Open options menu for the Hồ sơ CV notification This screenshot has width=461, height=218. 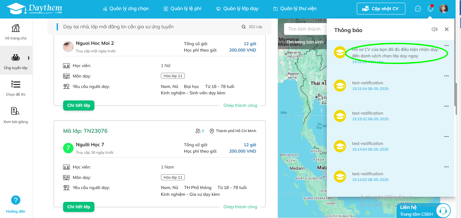click(x=446, y=45)
